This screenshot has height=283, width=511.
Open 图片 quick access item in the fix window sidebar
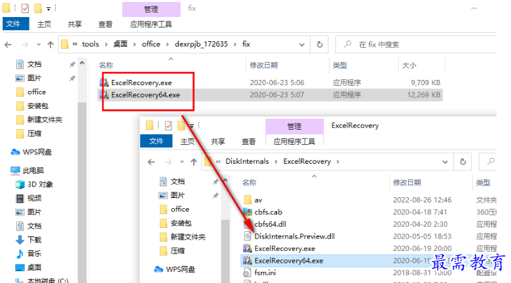coord(34,78)
